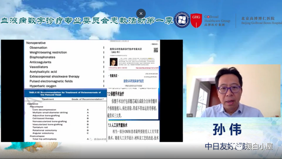
Task: Click the blue TABLE III header bar
Action: tap(65, 93)
